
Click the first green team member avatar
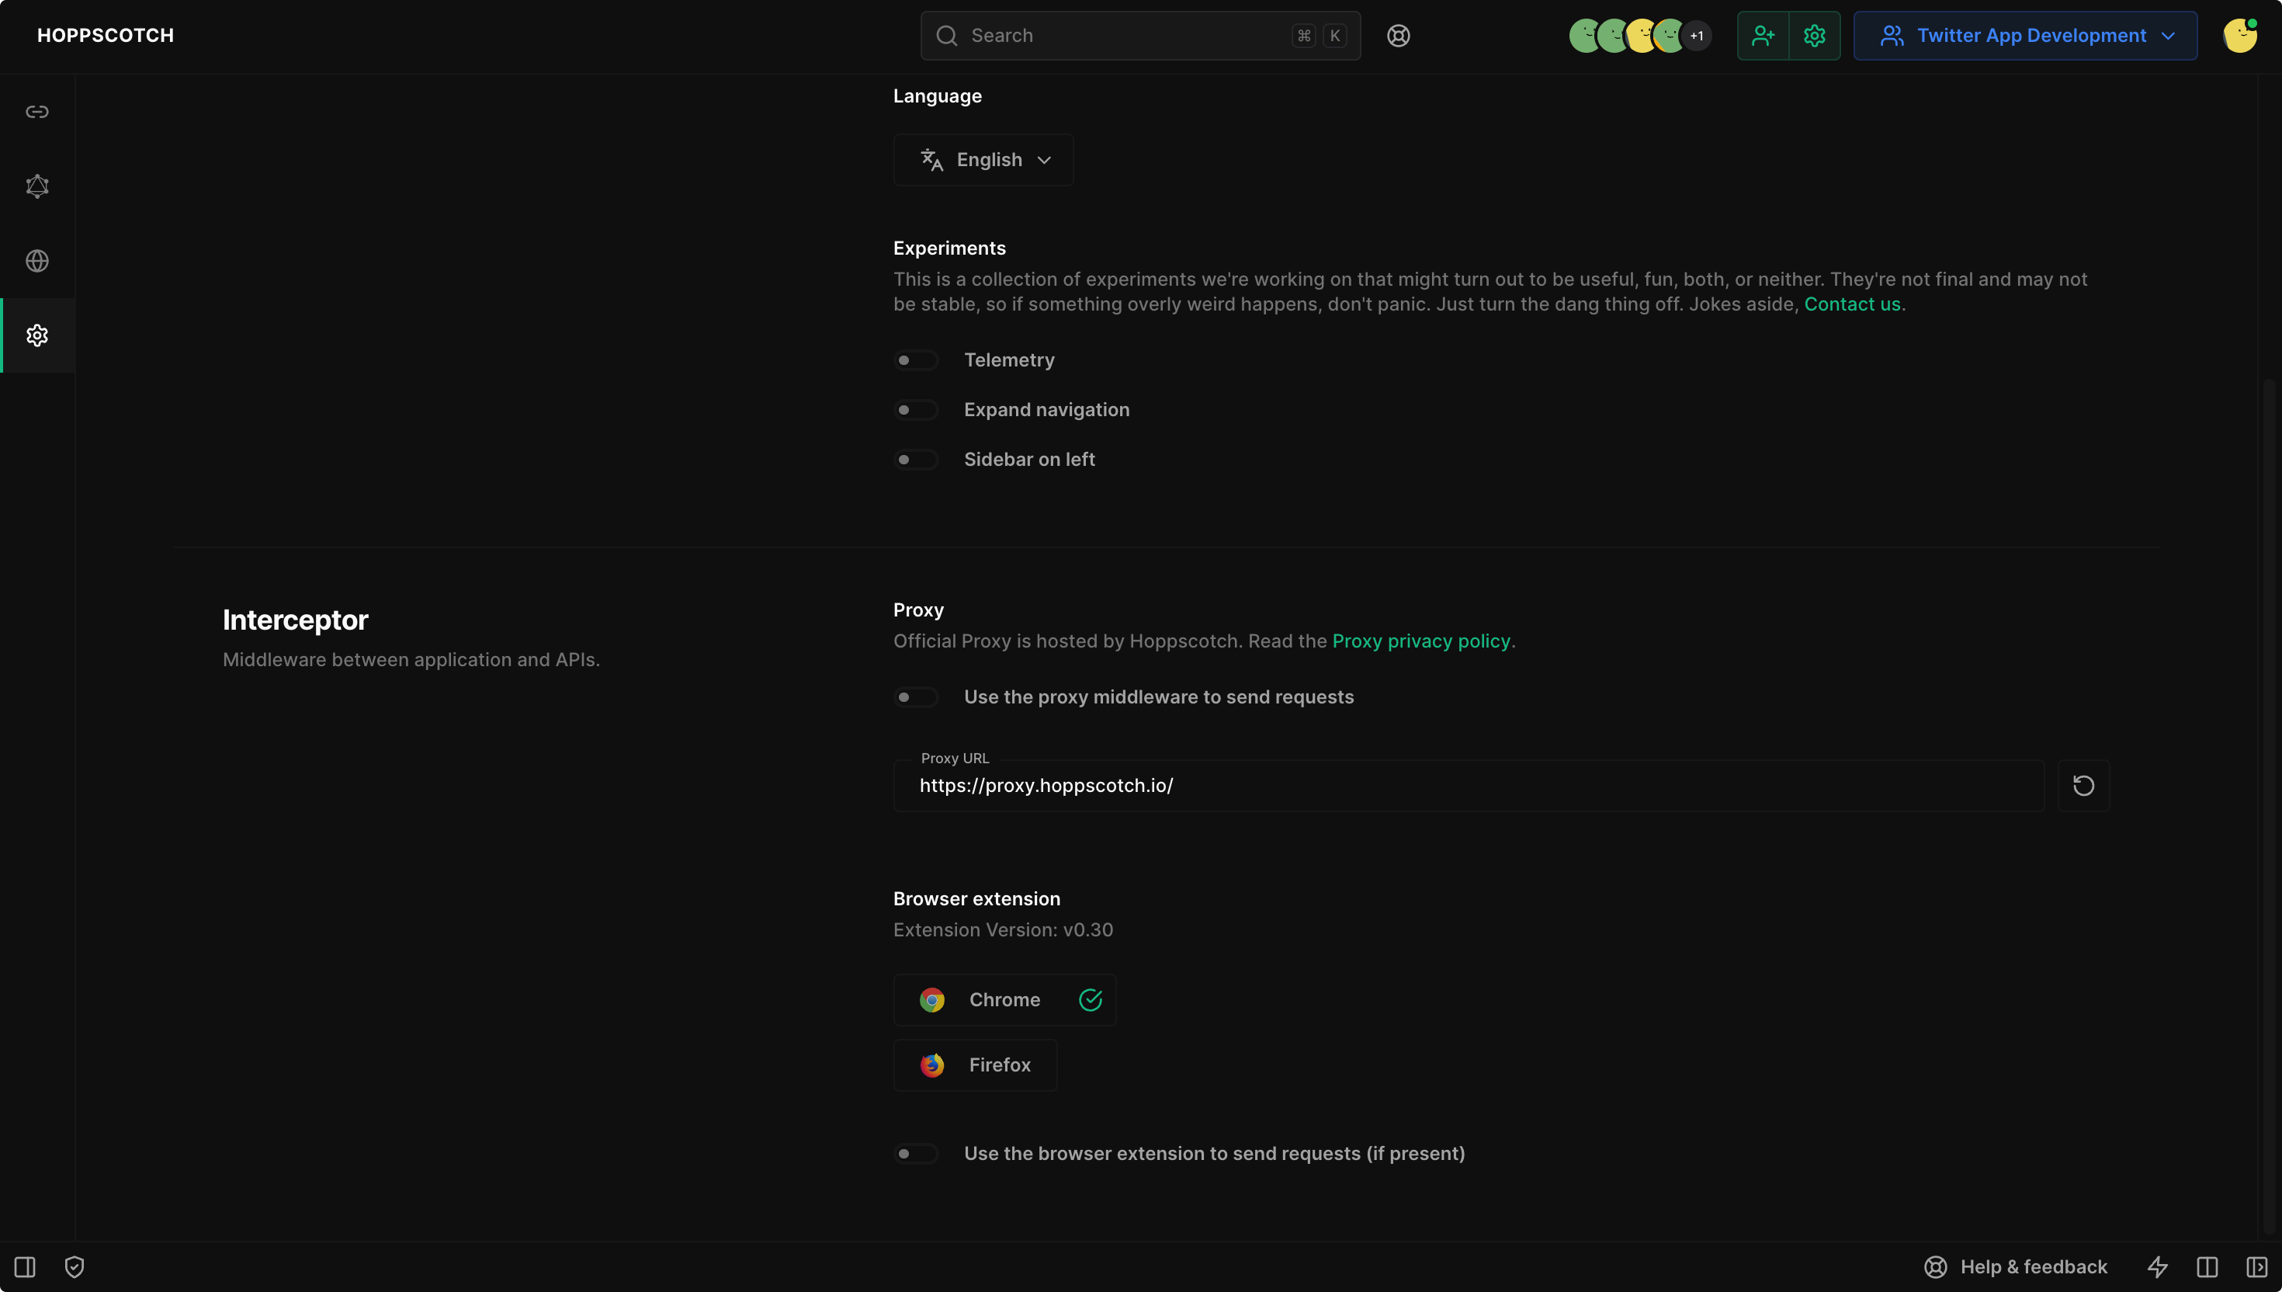click(x=1585, y=36)
